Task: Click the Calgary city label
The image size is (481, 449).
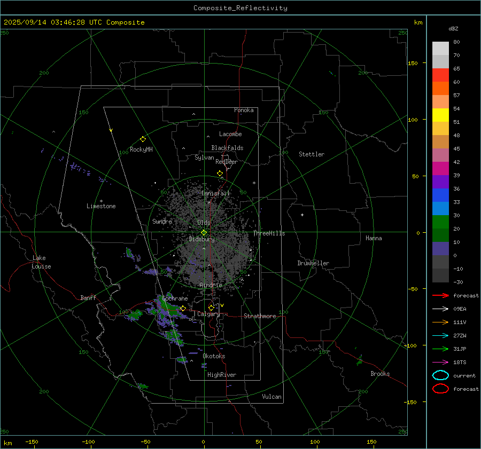Action: click(208, 314)
